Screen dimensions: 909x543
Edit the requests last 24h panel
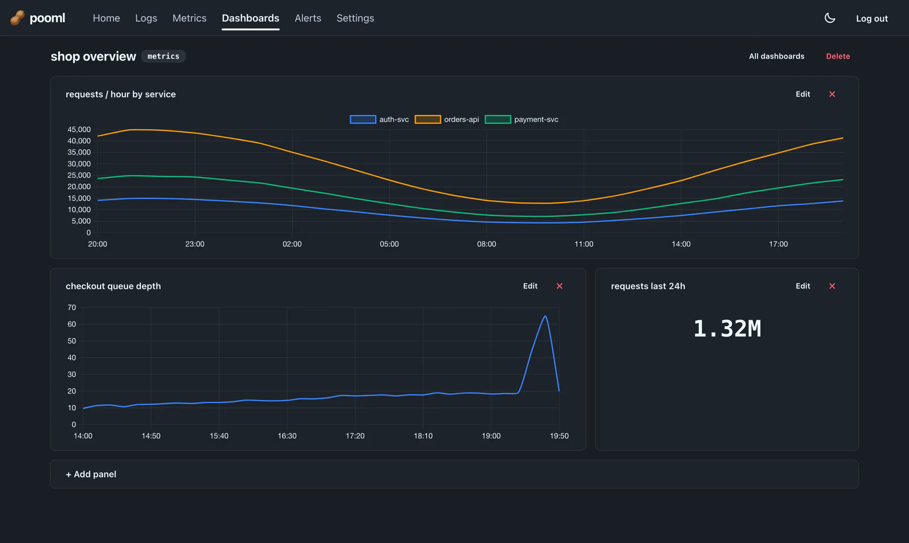pyautogui.click(x=803, y=286)
